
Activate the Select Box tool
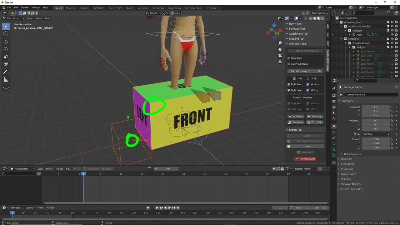6,26
